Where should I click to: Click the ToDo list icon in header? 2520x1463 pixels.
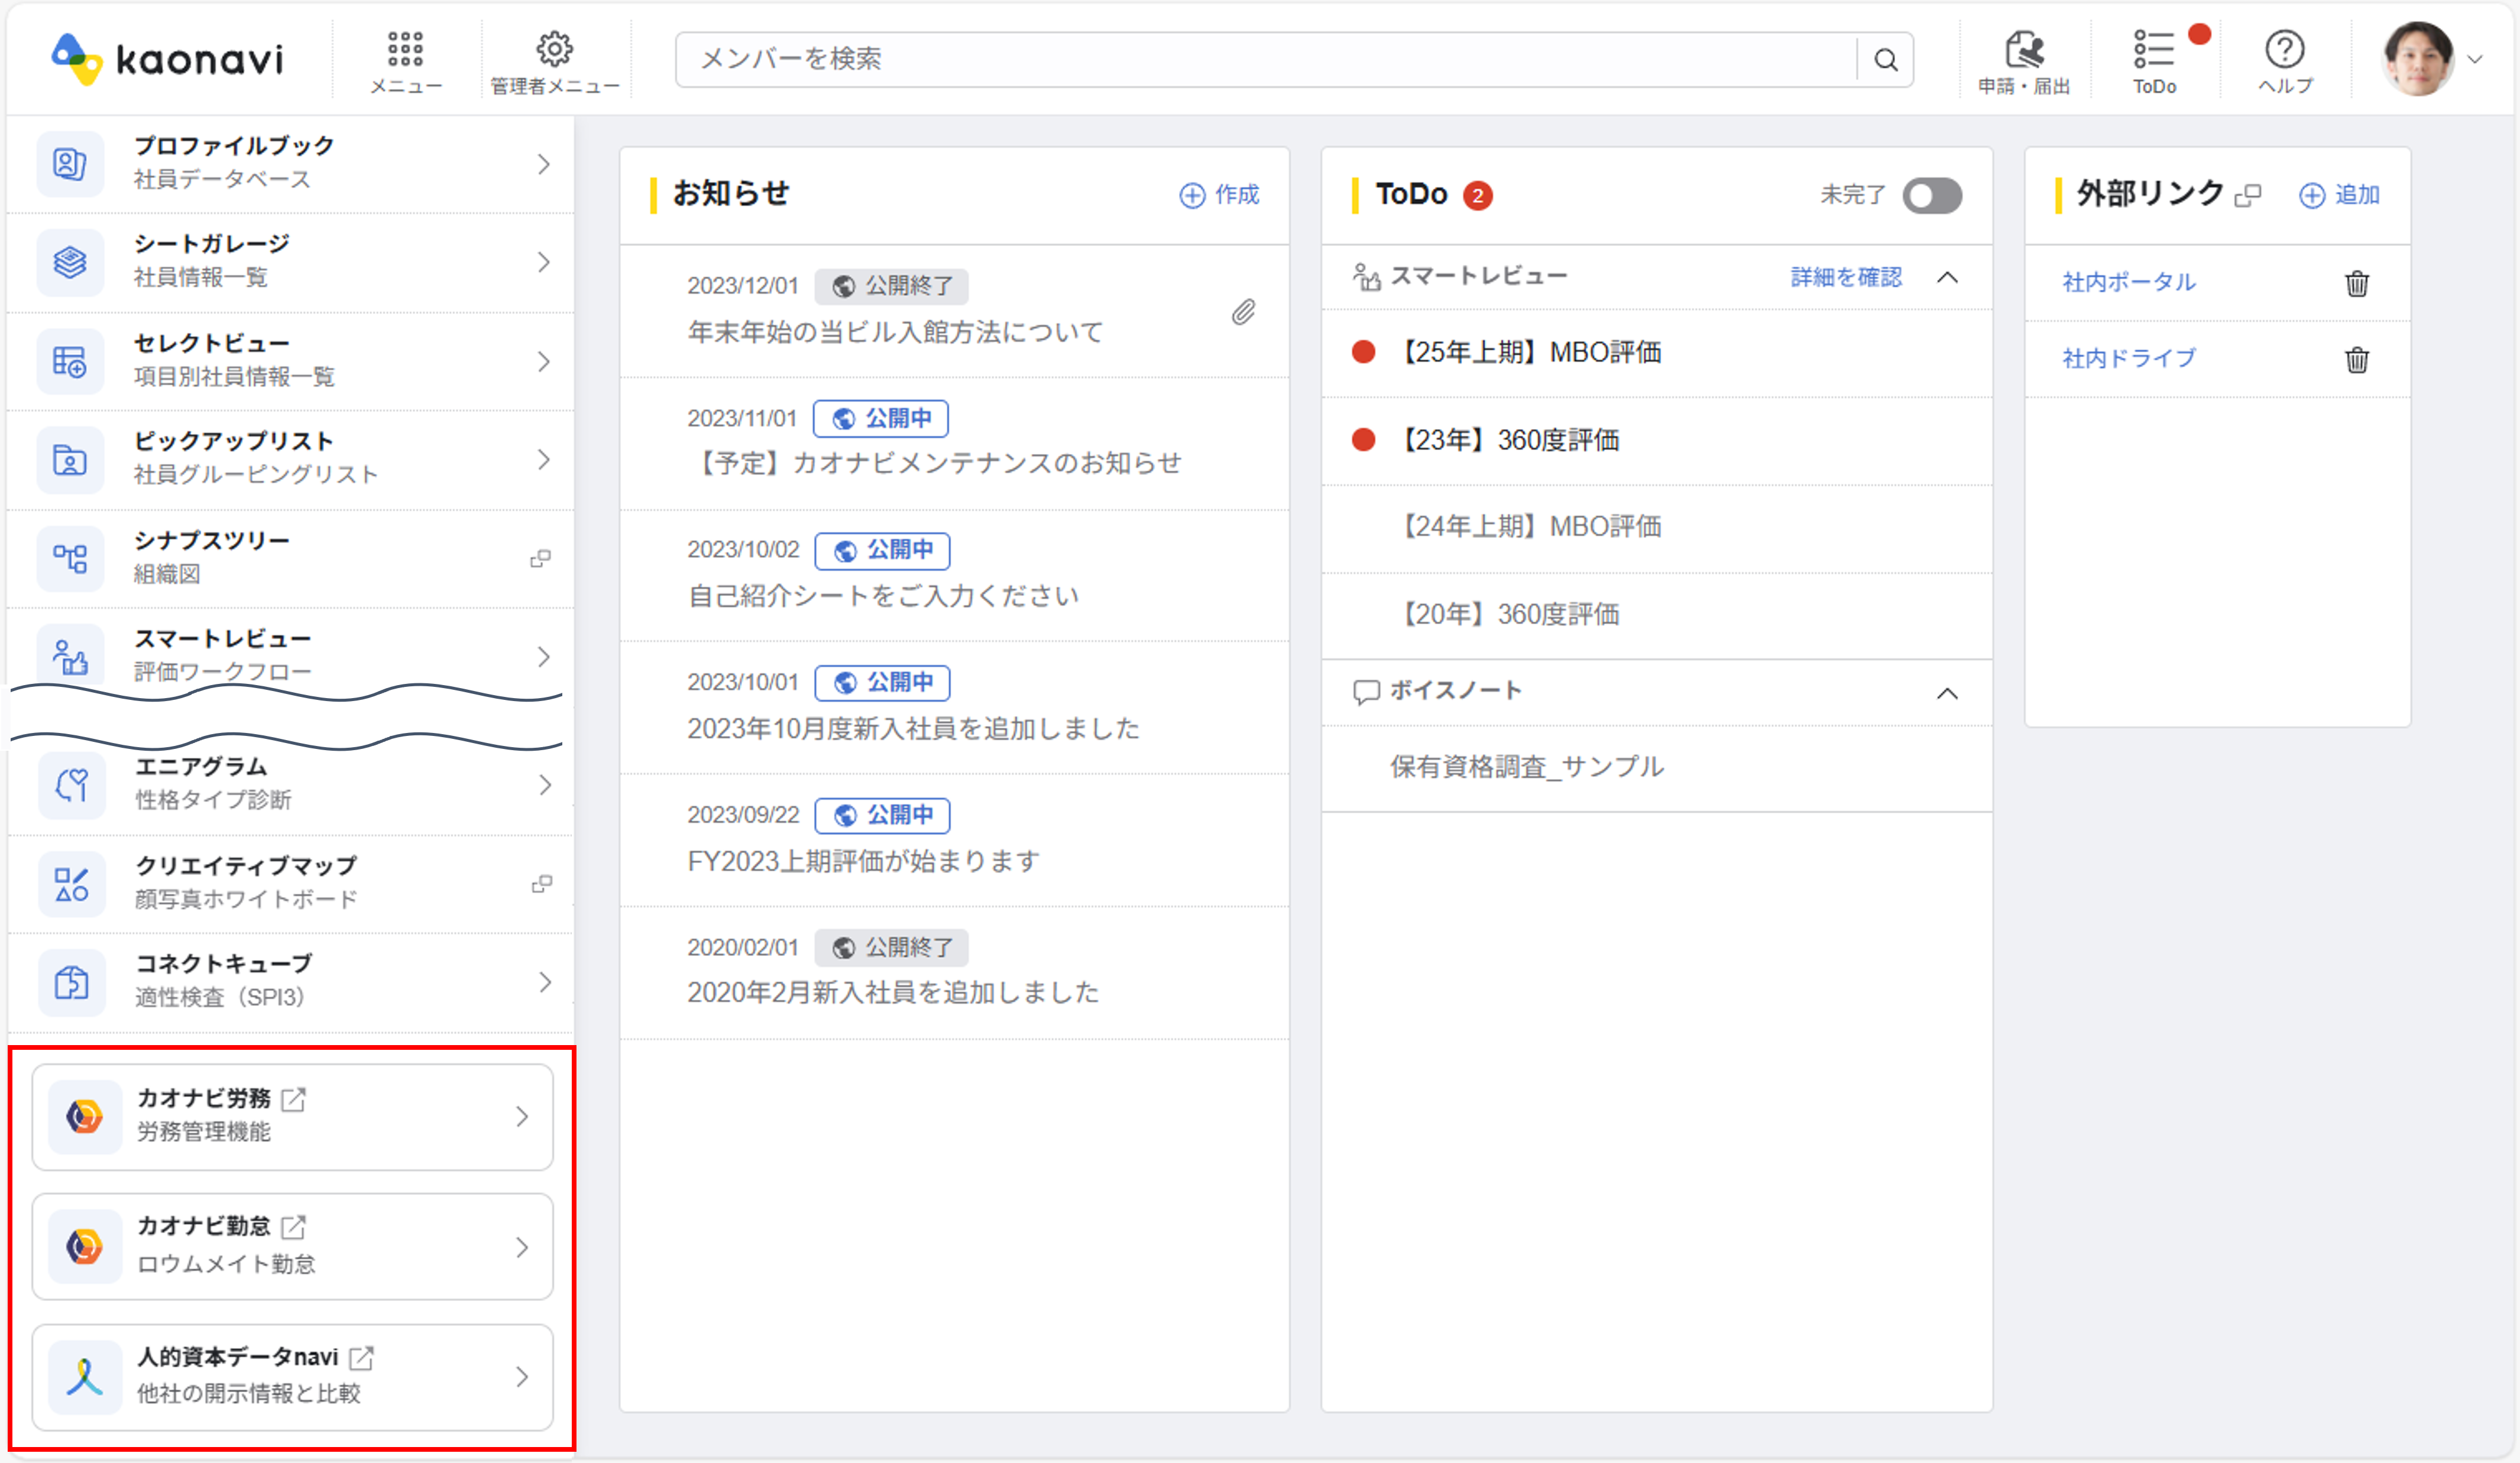[2154, 50]
